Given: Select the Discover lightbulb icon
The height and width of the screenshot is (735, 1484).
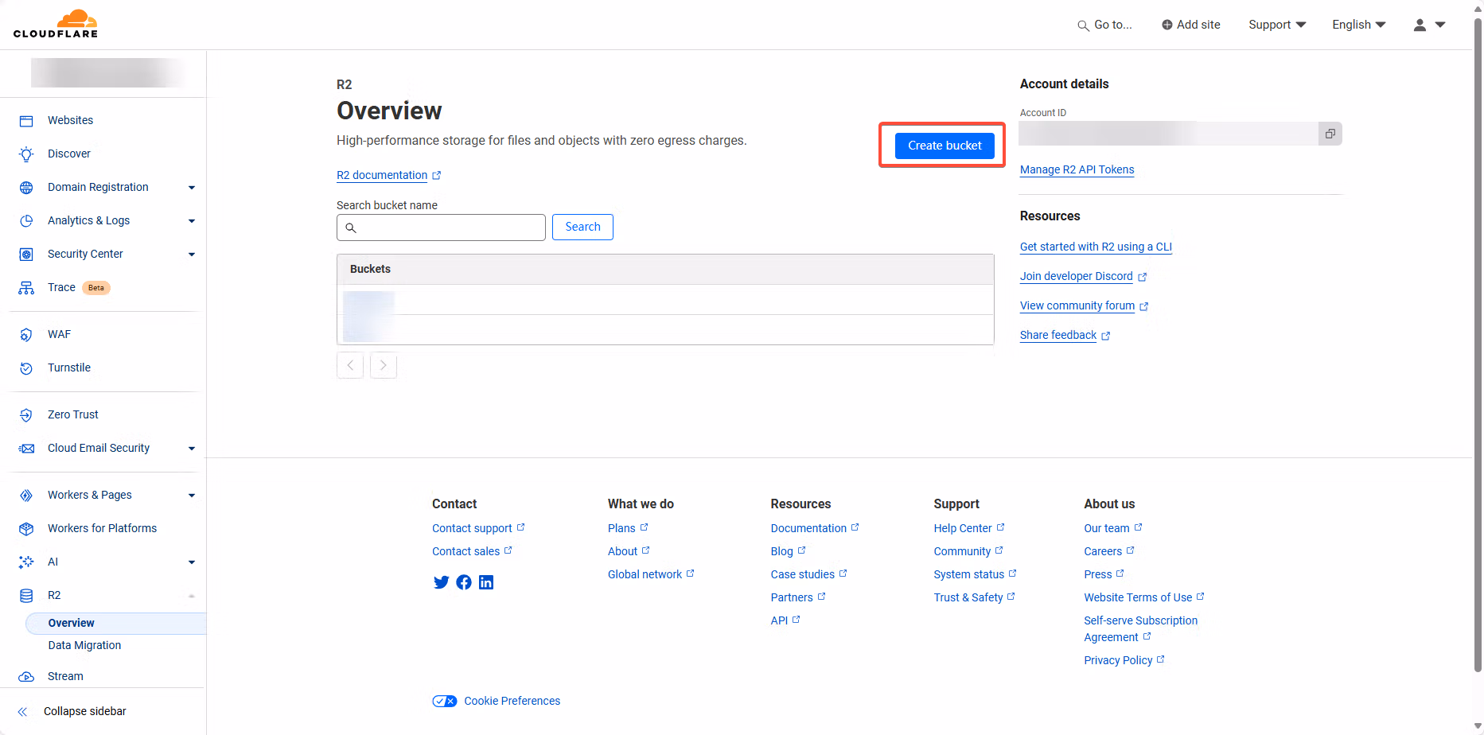Looking at the screenshot, I should pyautogui.click(x=26, y=154).
